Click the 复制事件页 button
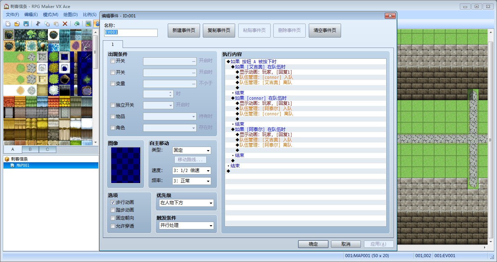 (219, 31)
